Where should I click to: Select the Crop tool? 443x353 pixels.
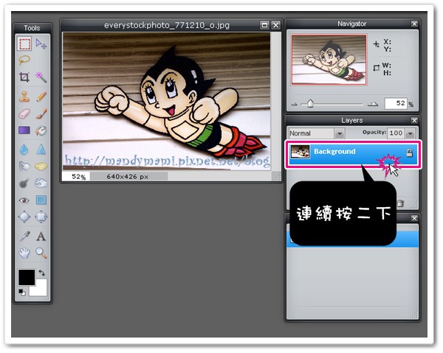24,77
